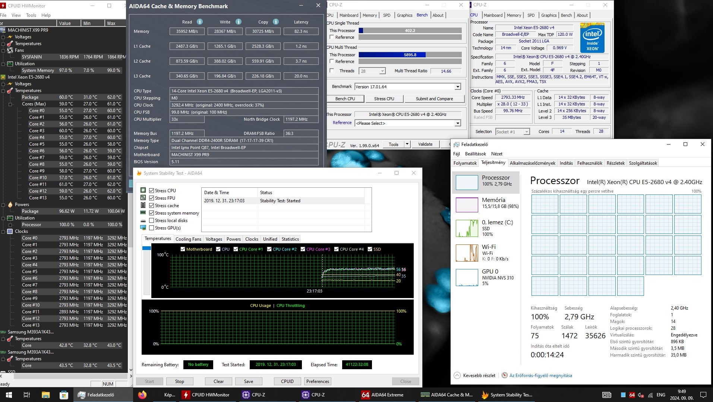The image size is (713, 402).
Task: Select the GPU 0 usage graph thumbnail
Action: 467,278
